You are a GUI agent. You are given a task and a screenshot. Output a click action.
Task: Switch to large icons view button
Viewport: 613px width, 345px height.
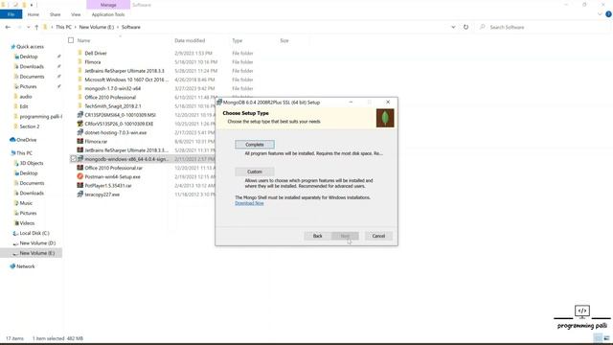[x=606, y=338]
